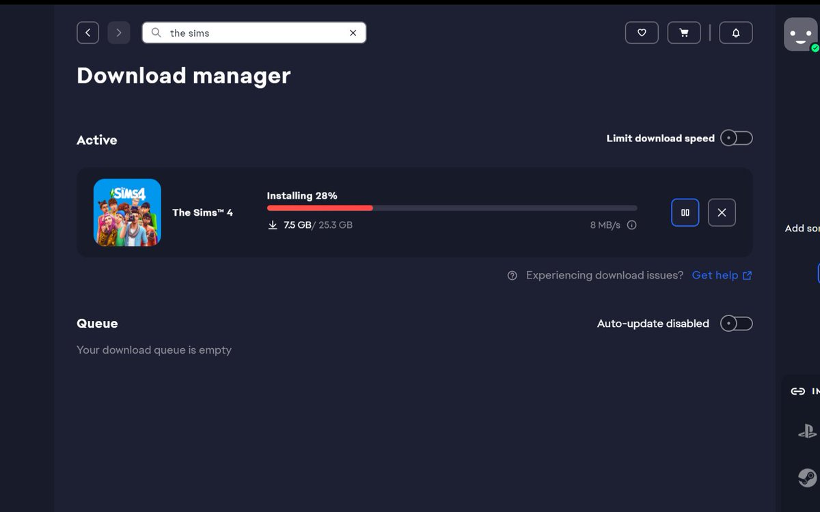Focus the search field containing the sims
The height and width of the screenshot is (512, 820).
[x=254, y=33]
